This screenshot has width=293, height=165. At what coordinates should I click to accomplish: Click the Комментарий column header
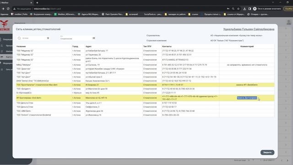click(247, 46)
